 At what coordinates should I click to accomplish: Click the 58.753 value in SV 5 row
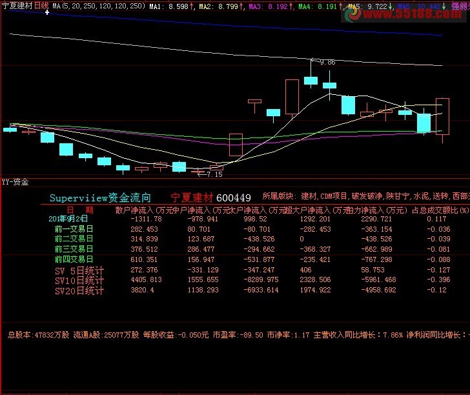tap(373, 270)
